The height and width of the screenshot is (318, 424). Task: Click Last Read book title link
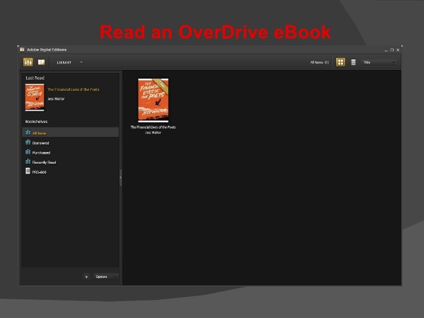pos(73,90)
